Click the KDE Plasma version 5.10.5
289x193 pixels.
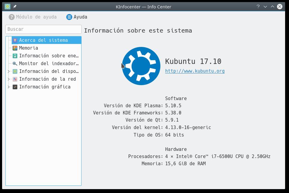173,105
